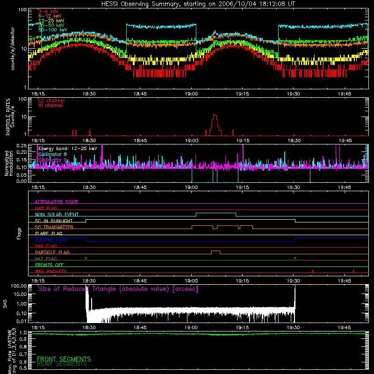
Task: Click the 19:15 label under the particle rates plot
Action: [x=243, y=141]
